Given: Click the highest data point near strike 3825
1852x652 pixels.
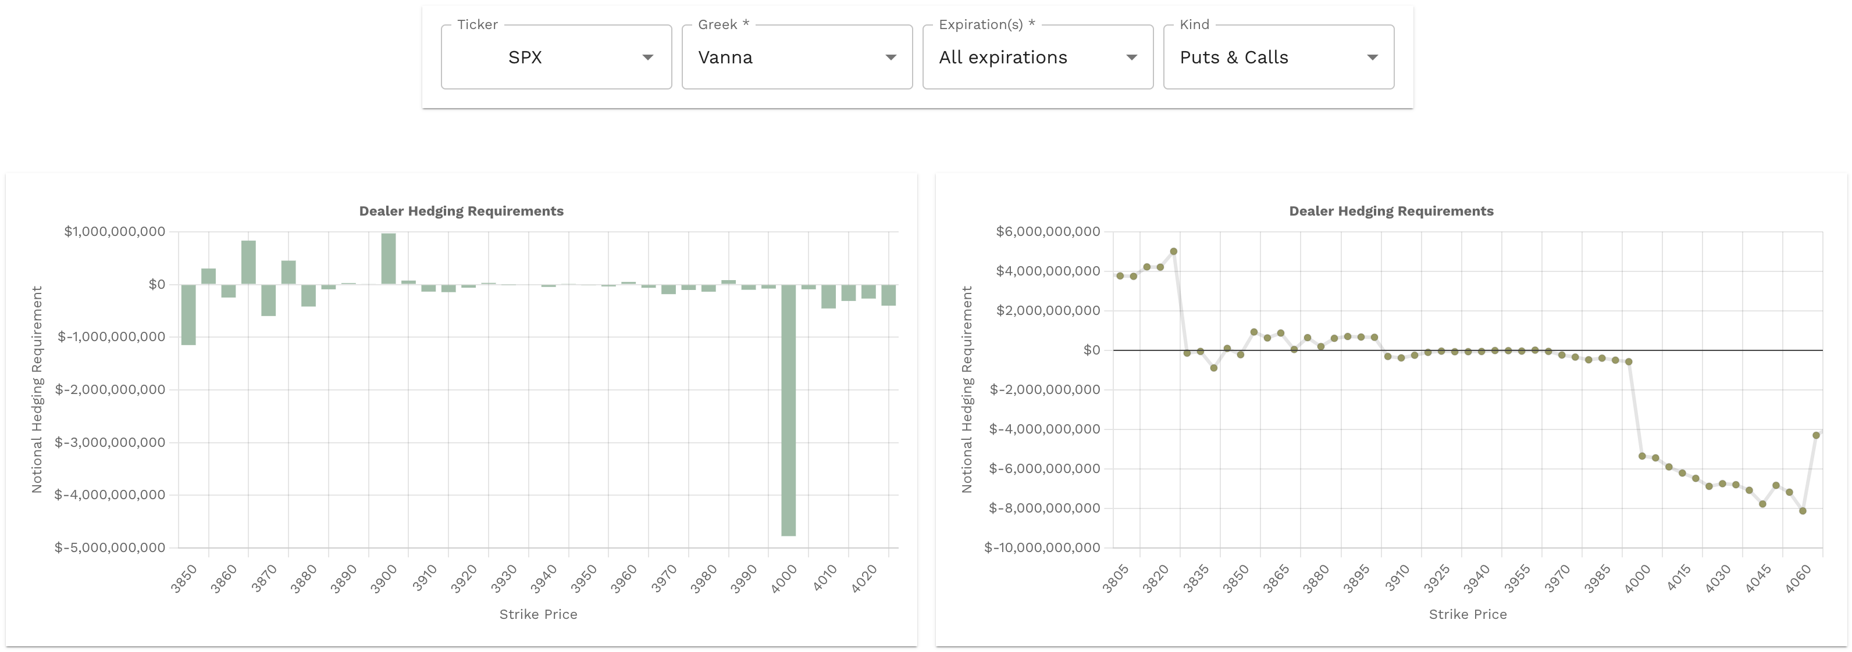Looking at the screenshot, I should pos(1173,252).
